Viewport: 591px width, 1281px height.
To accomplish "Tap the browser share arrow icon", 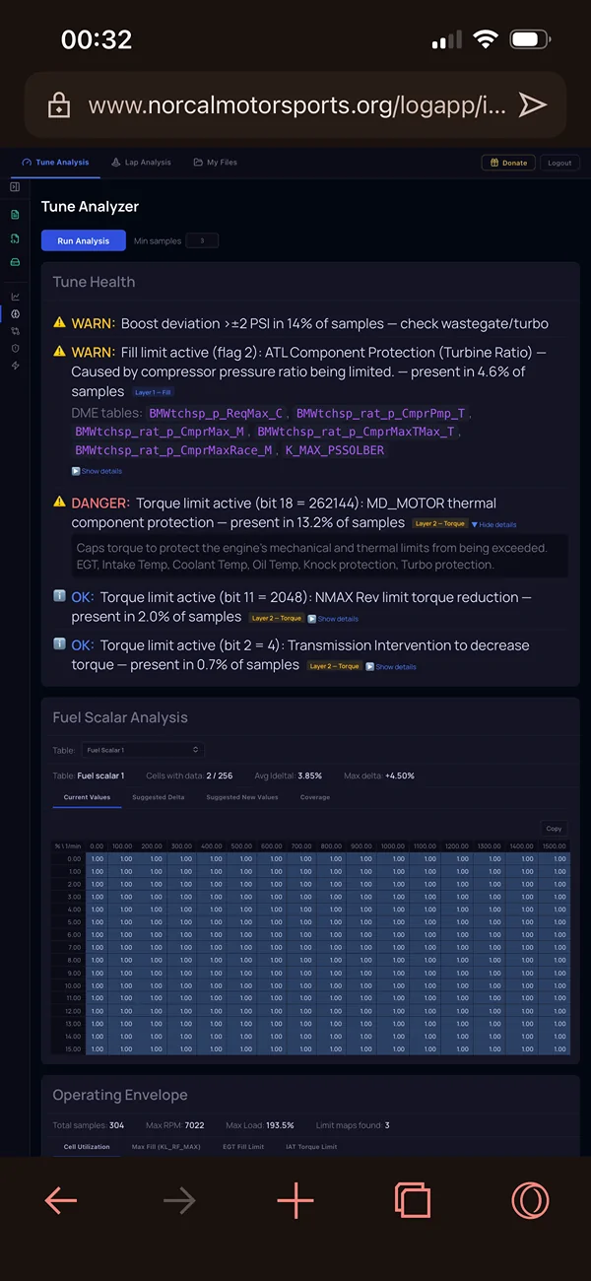I will point(532,105).
